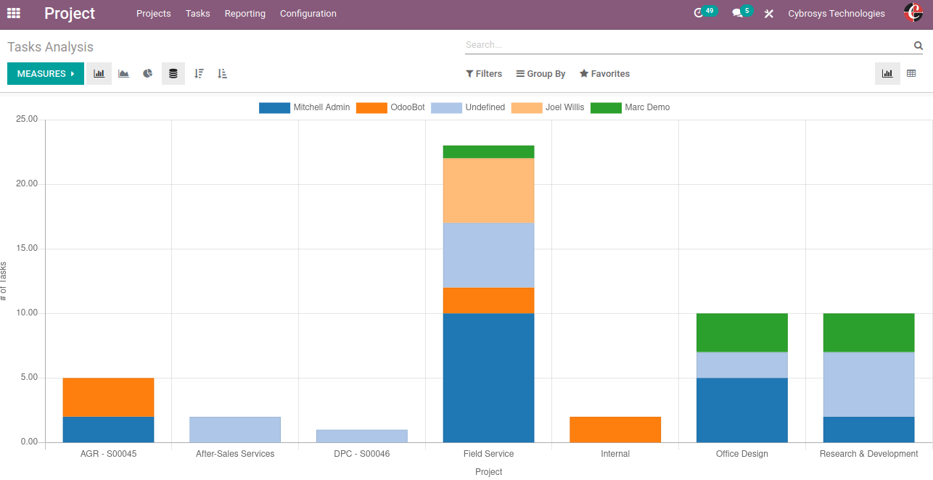Switch to pie chart mode
The height and width of the screenshot is (480, 933).
tap(148, 73)
